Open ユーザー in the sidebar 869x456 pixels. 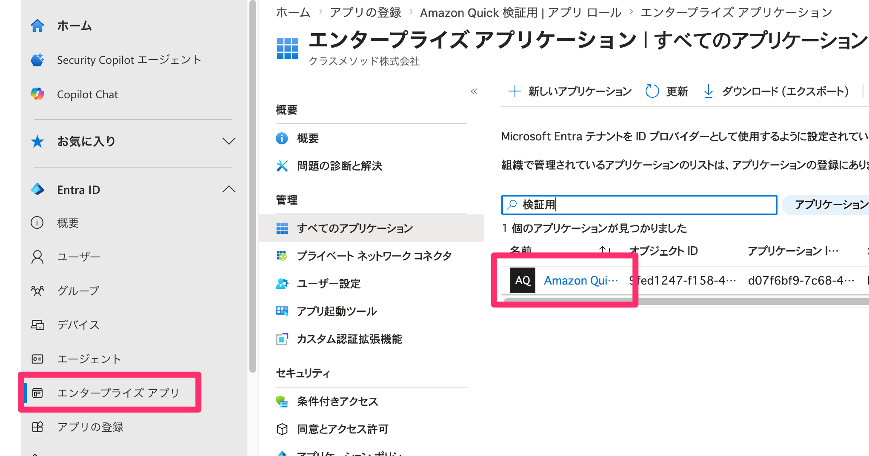[x=79, y=257]
